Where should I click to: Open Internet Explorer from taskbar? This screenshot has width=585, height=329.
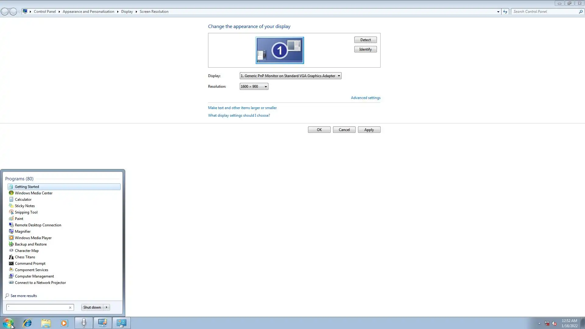tap(27, 323)
